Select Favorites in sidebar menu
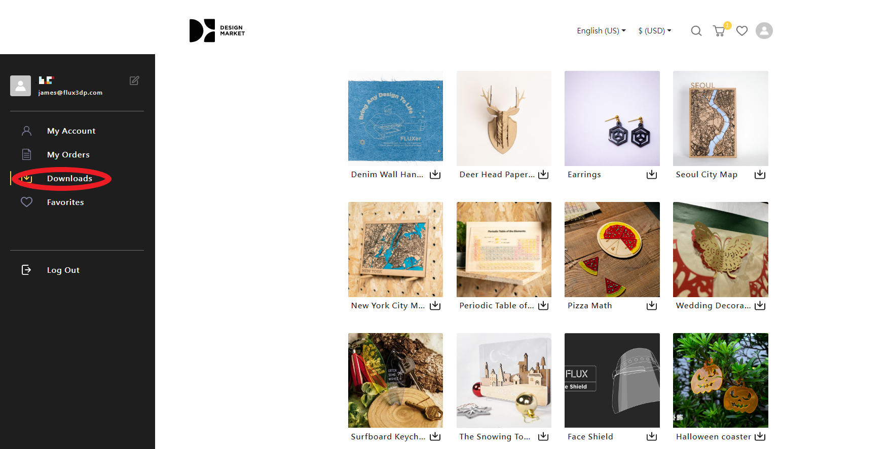 (65, 202)
